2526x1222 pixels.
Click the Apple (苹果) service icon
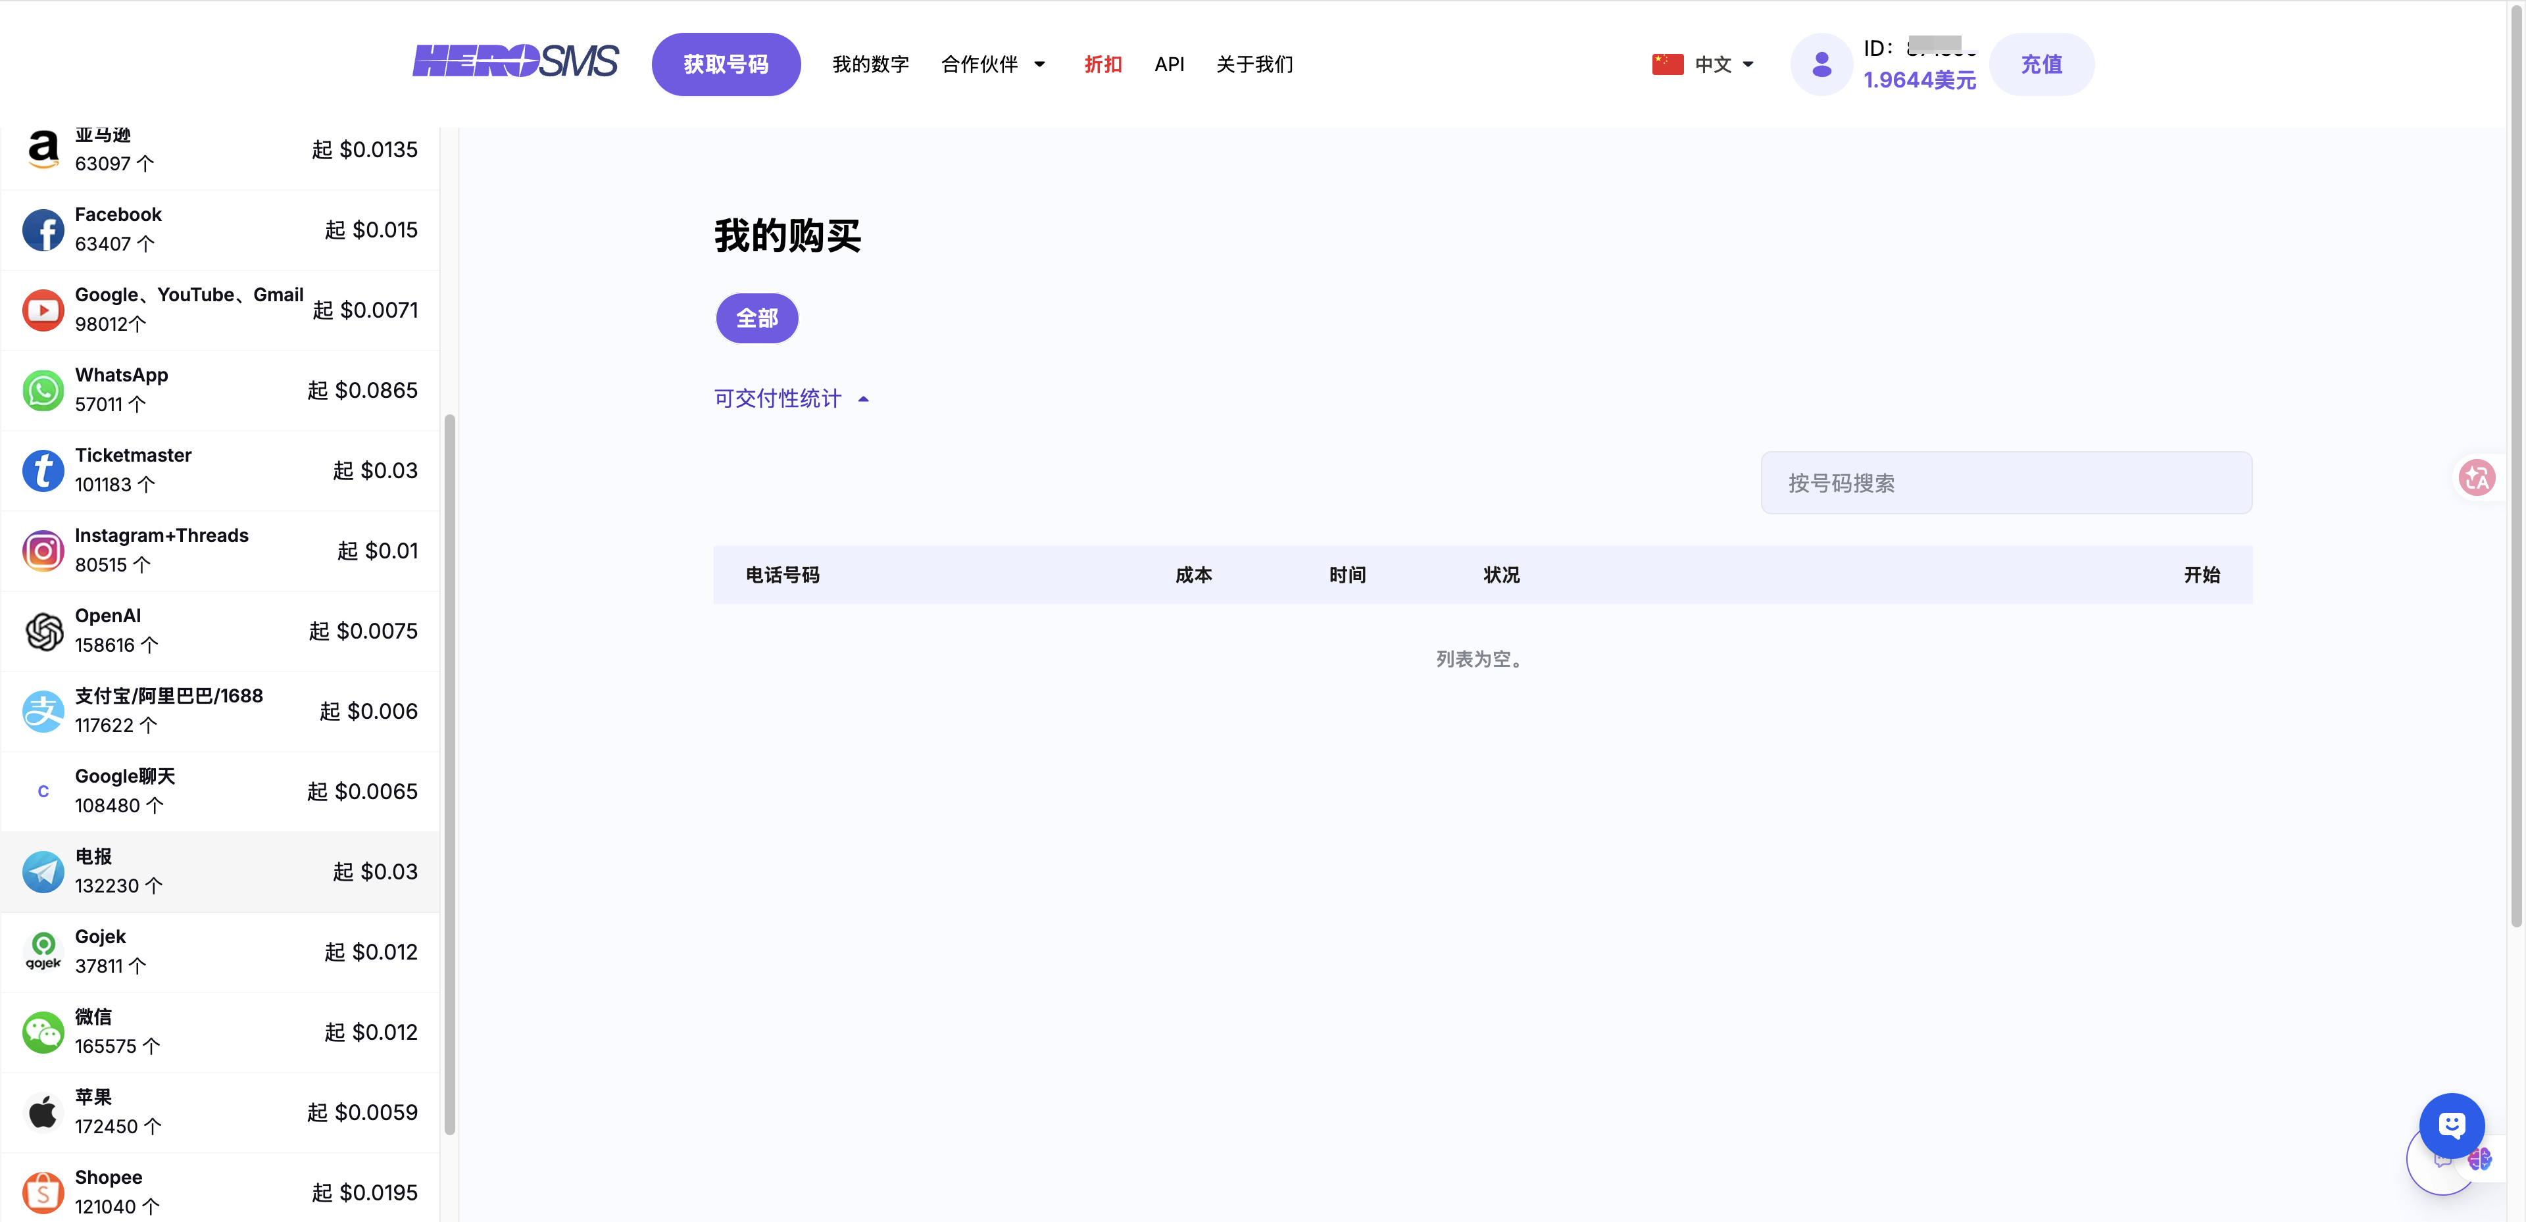tap(43, 1112)
